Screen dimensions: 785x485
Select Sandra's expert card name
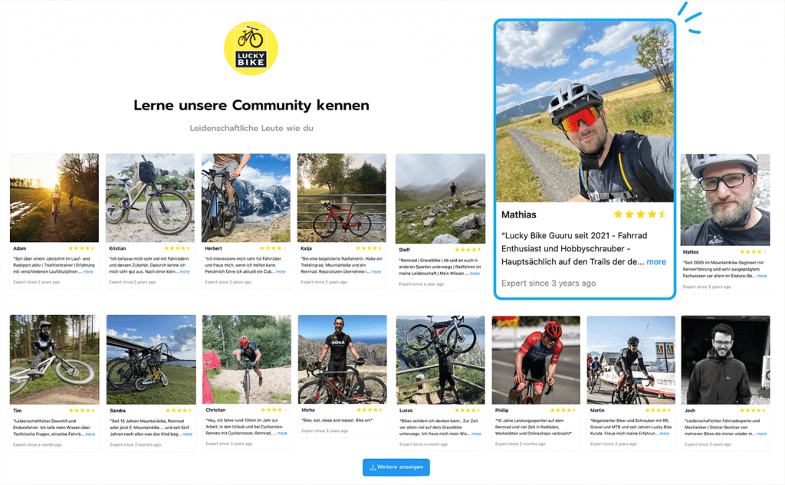point(117,411)
